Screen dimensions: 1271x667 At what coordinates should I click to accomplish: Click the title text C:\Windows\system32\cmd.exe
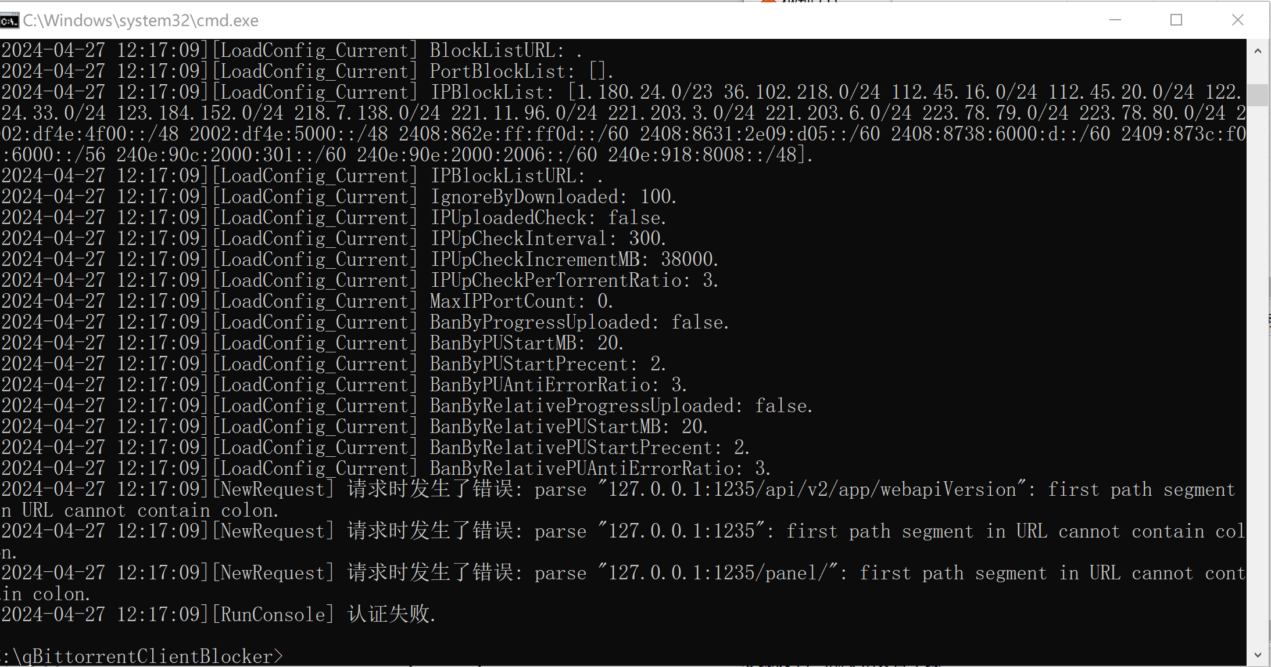click(x=141, y=21)
